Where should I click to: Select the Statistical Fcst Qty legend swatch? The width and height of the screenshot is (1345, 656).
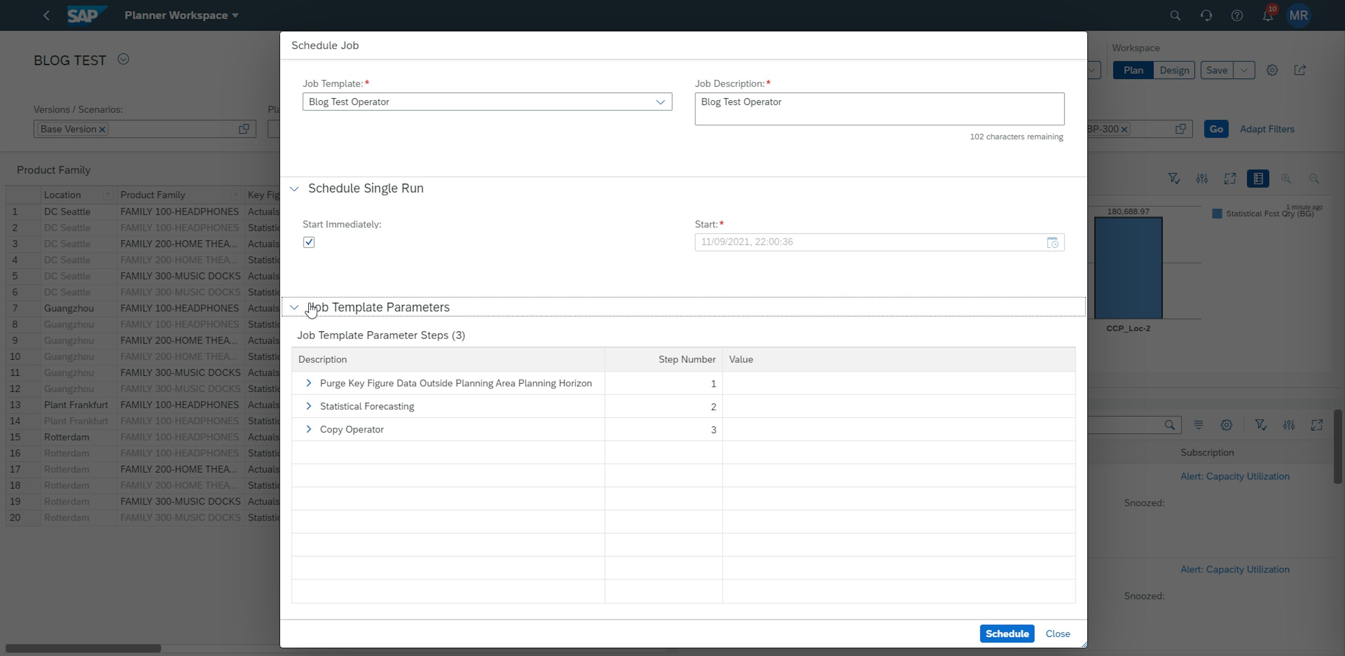[1217, 213]
